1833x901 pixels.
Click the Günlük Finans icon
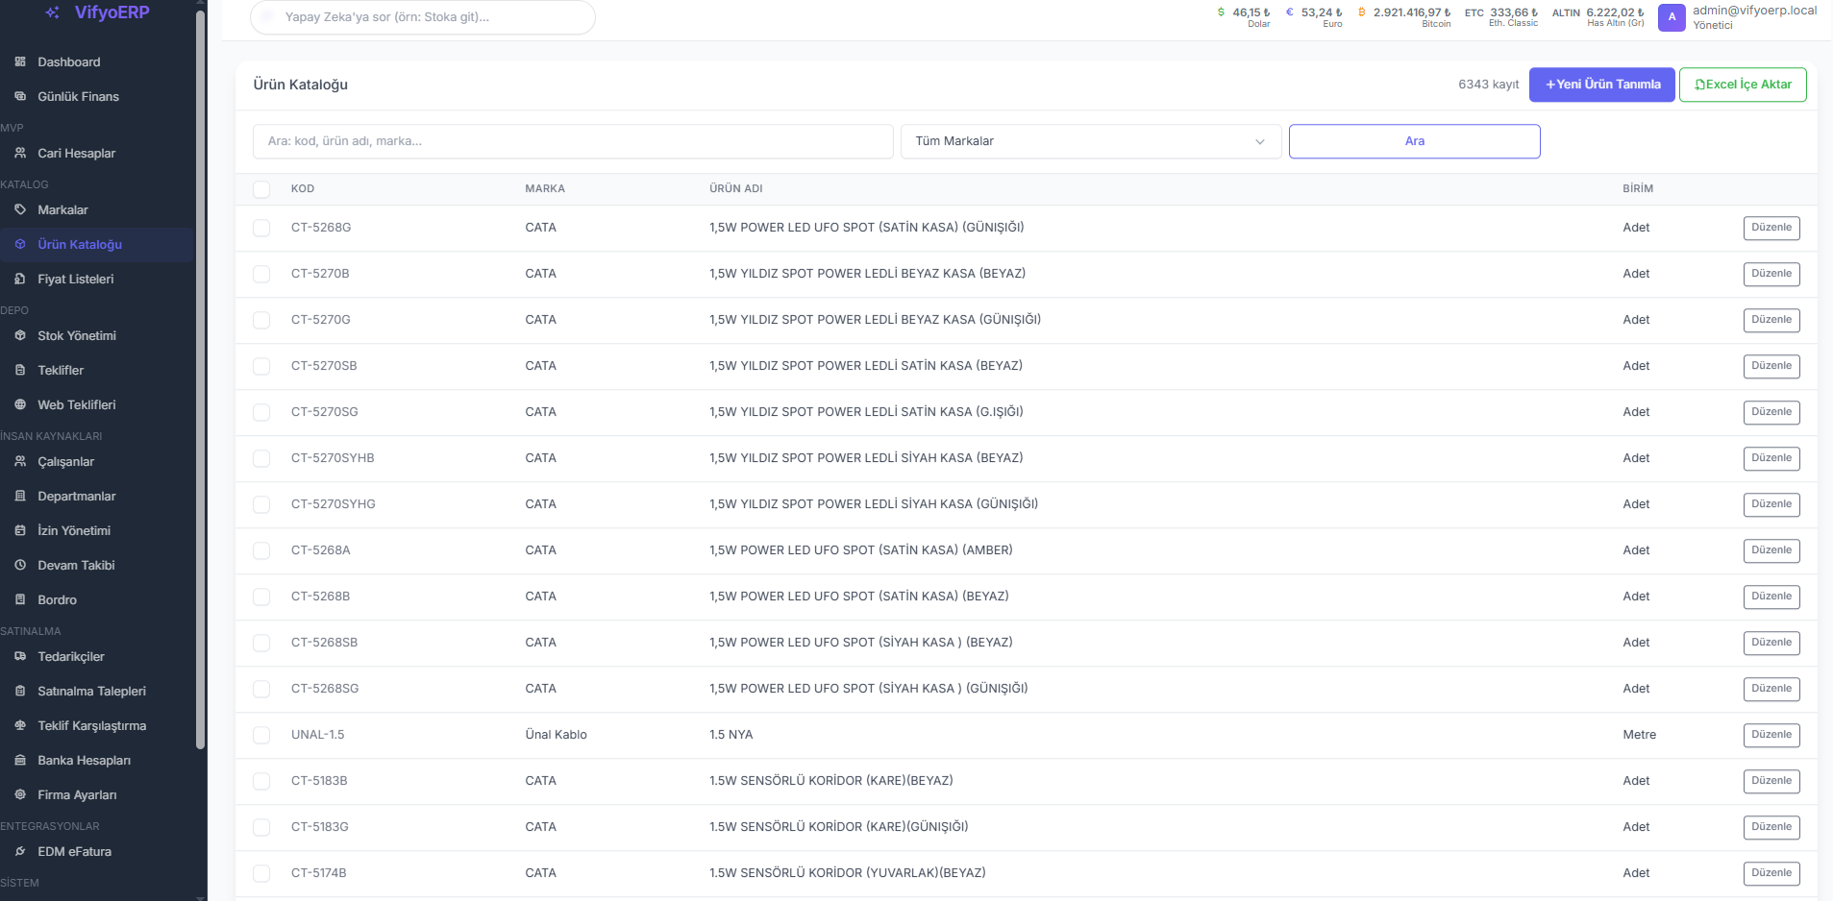20,96
